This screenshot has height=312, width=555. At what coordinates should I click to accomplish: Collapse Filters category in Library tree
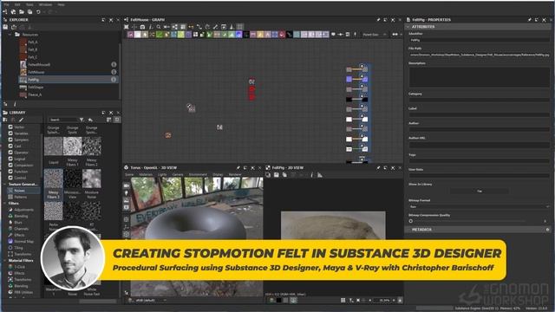pyautogui.click(x=5, y=204)
